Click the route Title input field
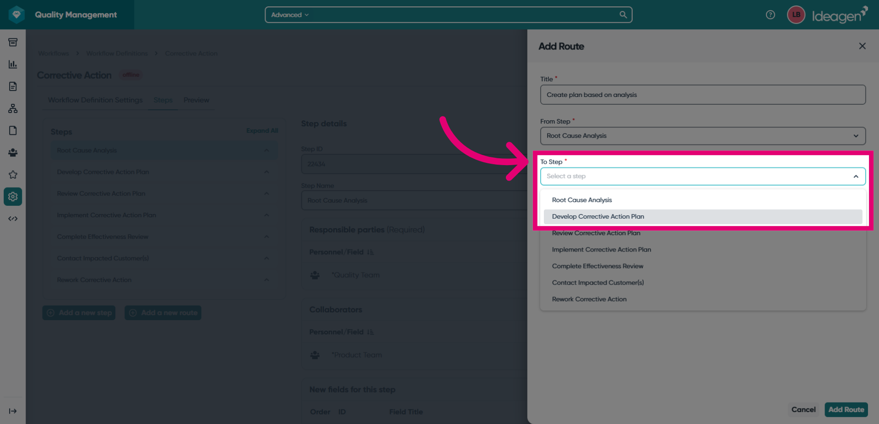The height and width of the screenshot is (424, 879). click(703, 95)
